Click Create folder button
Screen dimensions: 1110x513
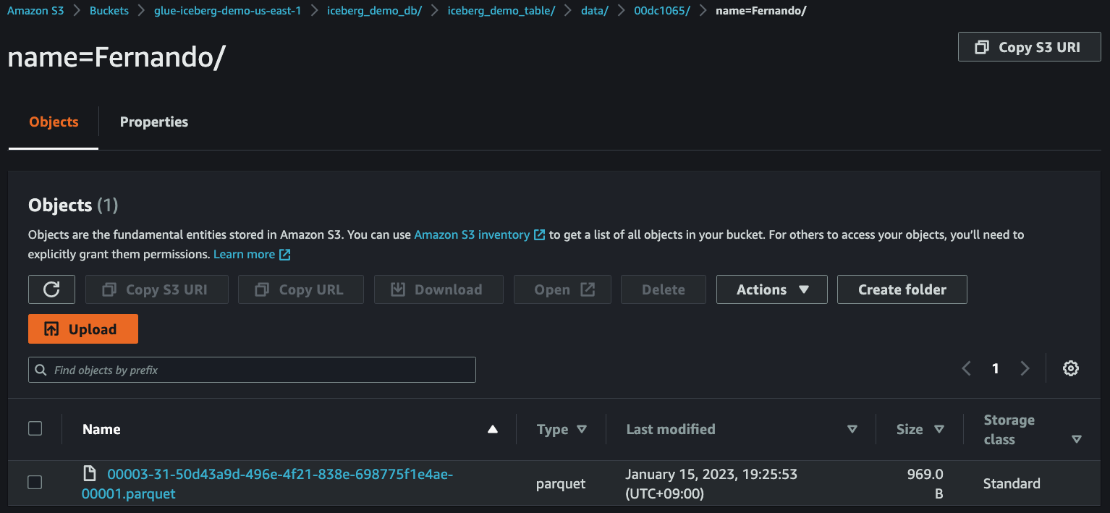902,289
